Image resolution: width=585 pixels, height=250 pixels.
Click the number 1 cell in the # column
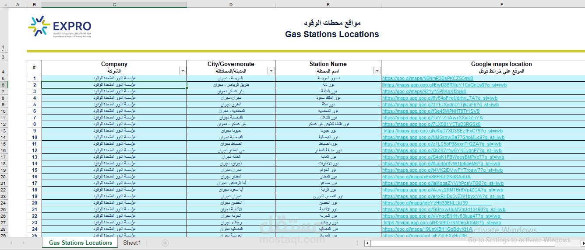[34, 78]
